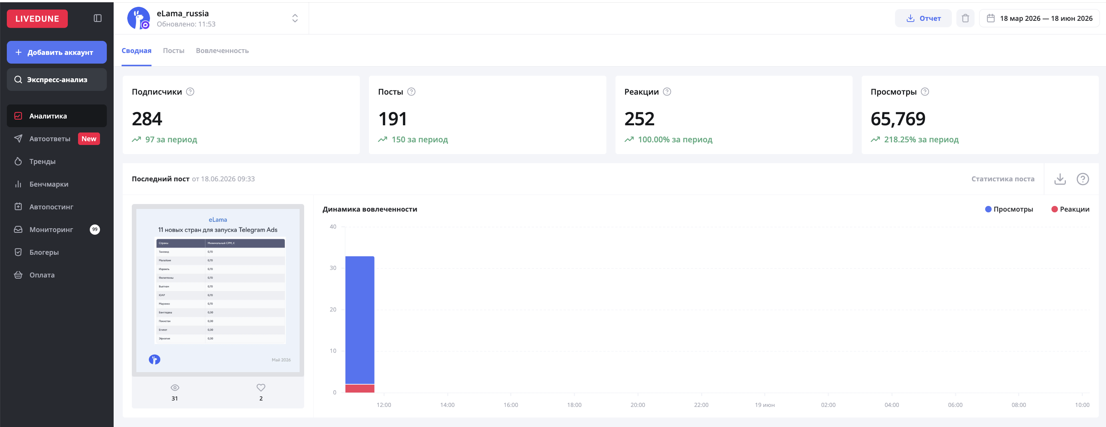This screenshot has height=427, width=1106.
Task: Click the LIVEDUNE logo
Action: pyautogui.click(x=37, y=19)
